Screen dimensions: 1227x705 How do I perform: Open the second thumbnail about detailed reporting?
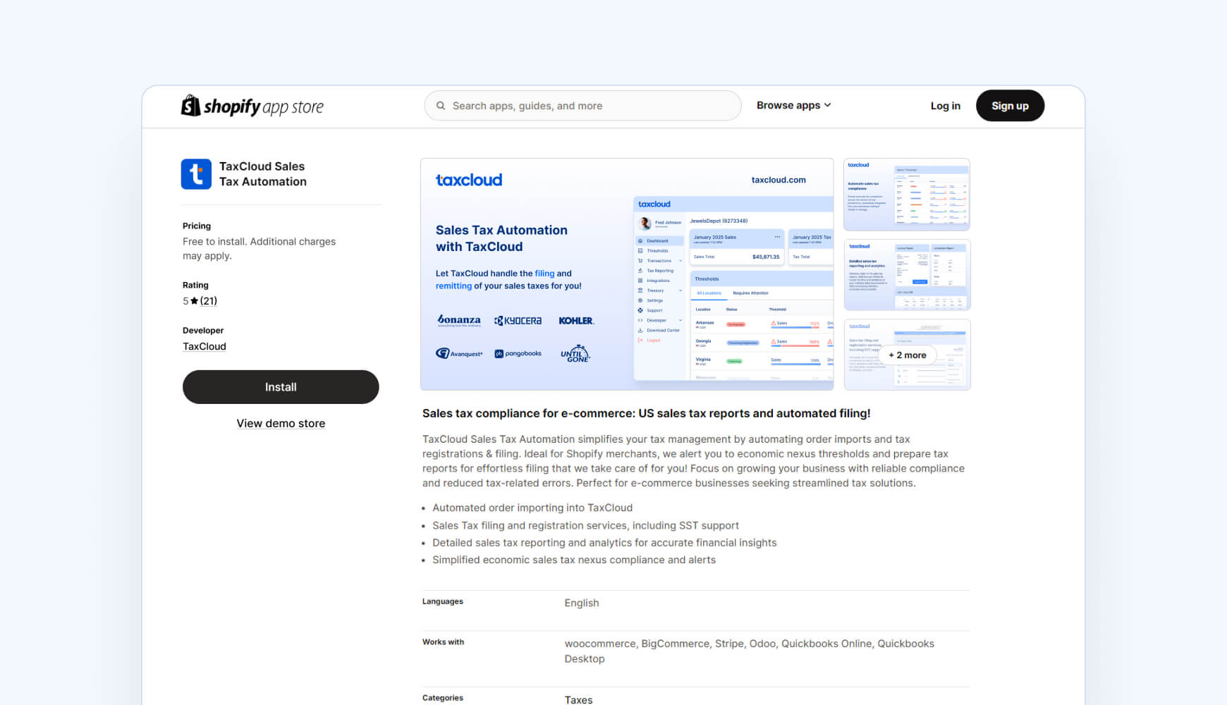pyautogui.click(x=907, y=275)
